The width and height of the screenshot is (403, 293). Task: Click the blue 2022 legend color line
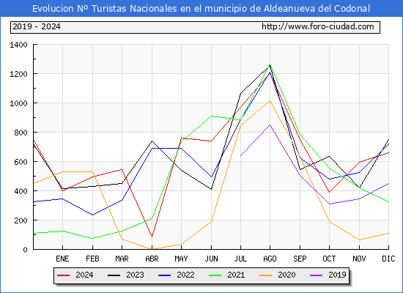click(164, 275)
